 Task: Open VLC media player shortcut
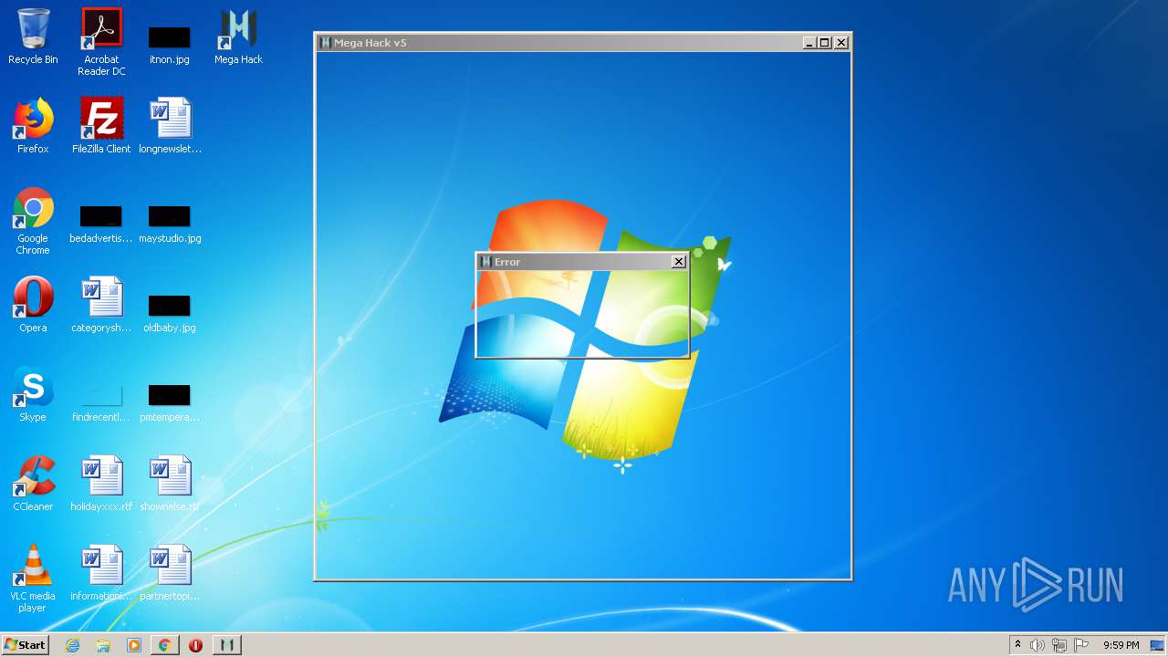33,579
